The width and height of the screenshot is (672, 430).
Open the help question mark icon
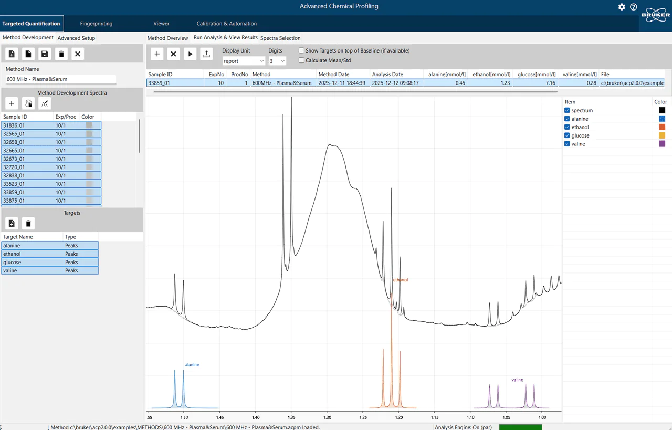[x=634, y=7]
